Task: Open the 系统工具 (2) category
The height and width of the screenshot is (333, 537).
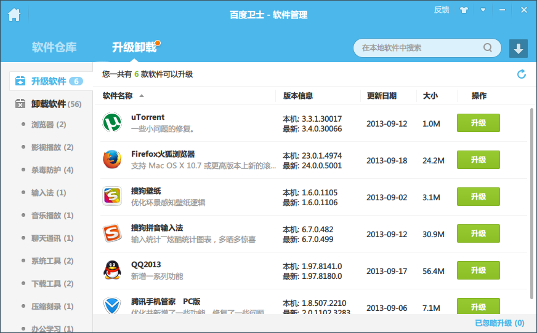Action: click(52, 261)
